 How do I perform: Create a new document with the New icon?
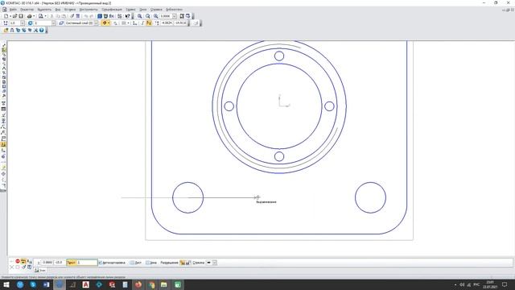6,16
